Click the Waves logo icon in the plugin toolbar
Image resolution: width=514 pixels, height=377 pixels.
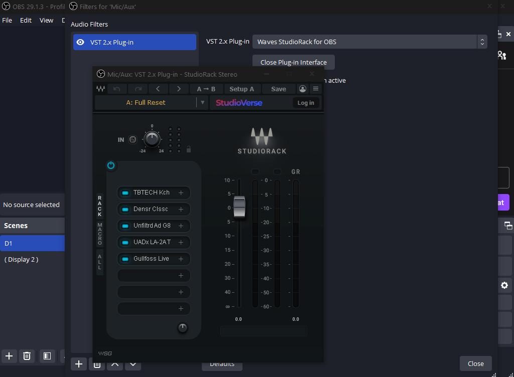100,89
